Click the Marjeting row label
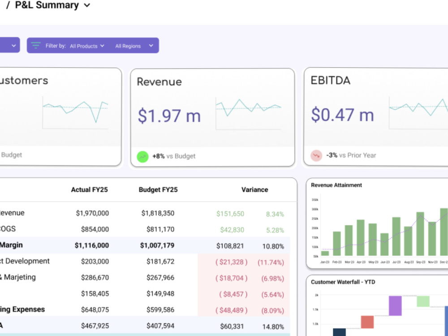Viewport: 448px width, 336px height. [18, 277]
